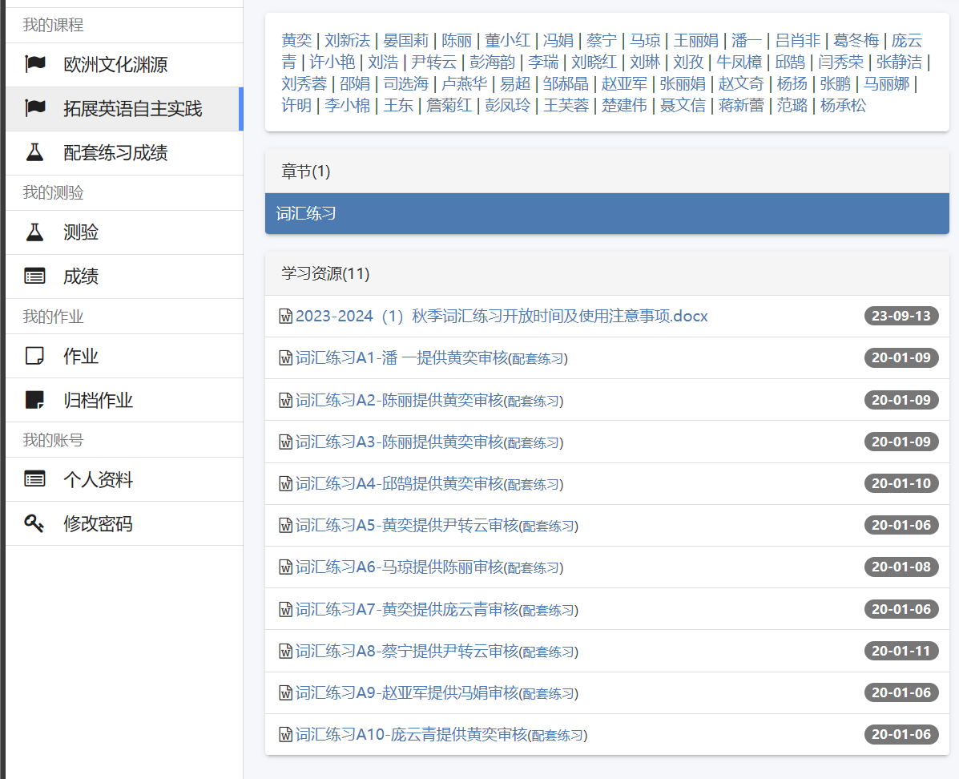Click the list icon next to 成绩
This screenshot has height=779, width=959.
(x=34, y=276)
